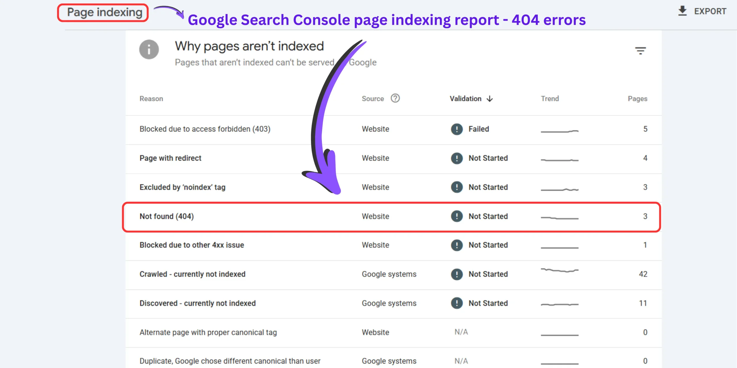Sort by the Validation column header
737x368 pixels.
coord(466,99)
